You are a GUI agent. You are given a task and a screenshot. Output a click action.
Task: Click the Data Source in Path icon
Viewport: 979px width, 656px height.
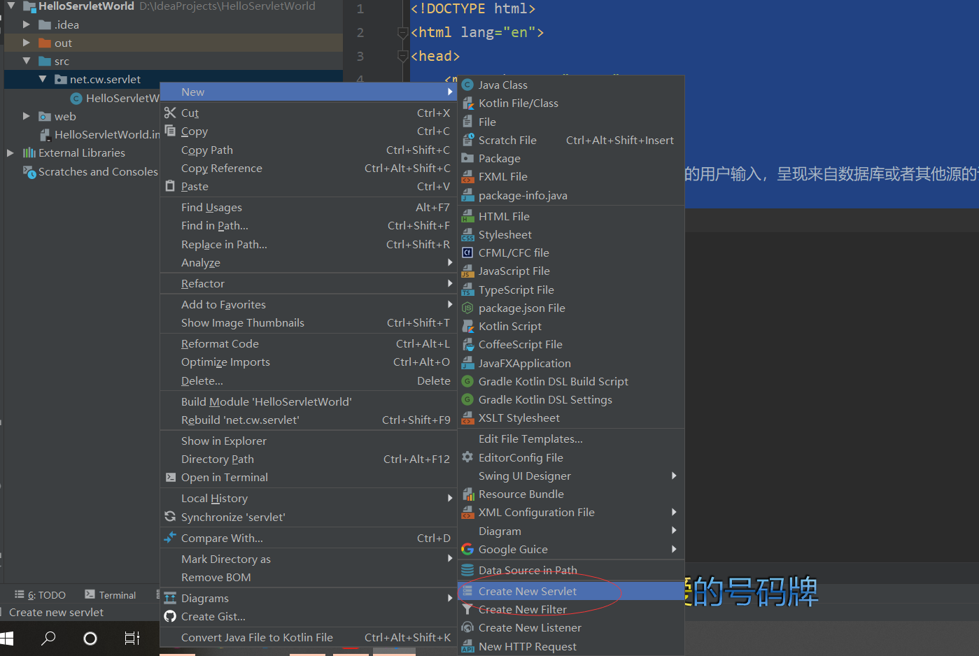point(468,570)
